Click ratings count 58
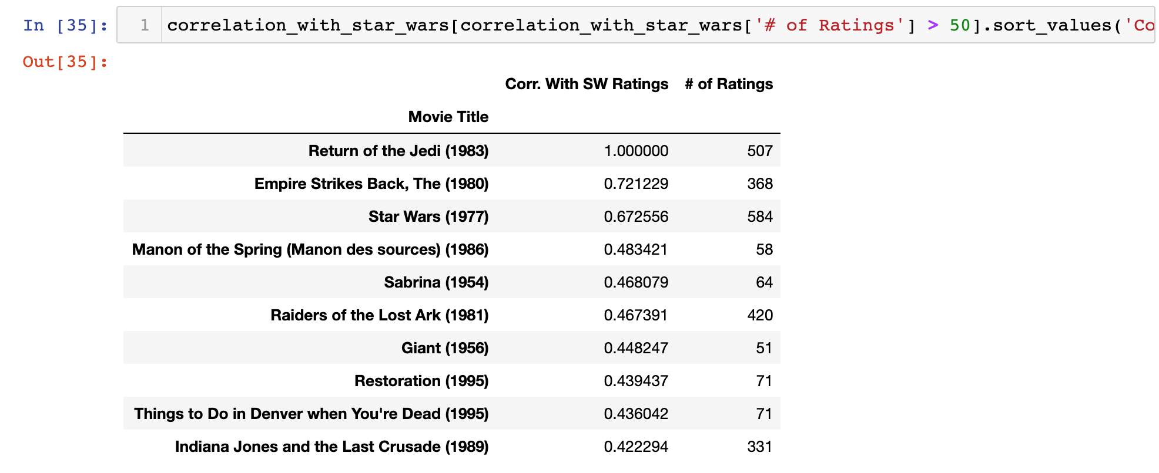The image size is (1159, 473). (x=764, y=249)
